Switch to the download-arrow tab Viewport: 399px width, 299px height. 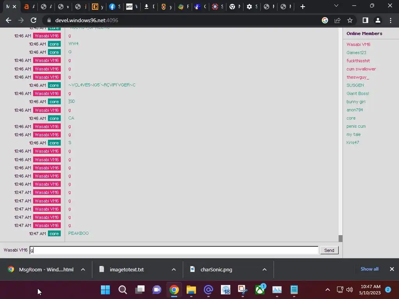pyautogui.click(x=149, y=7)
